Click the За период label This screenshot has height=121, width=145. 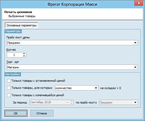click(x=20, y=102)
